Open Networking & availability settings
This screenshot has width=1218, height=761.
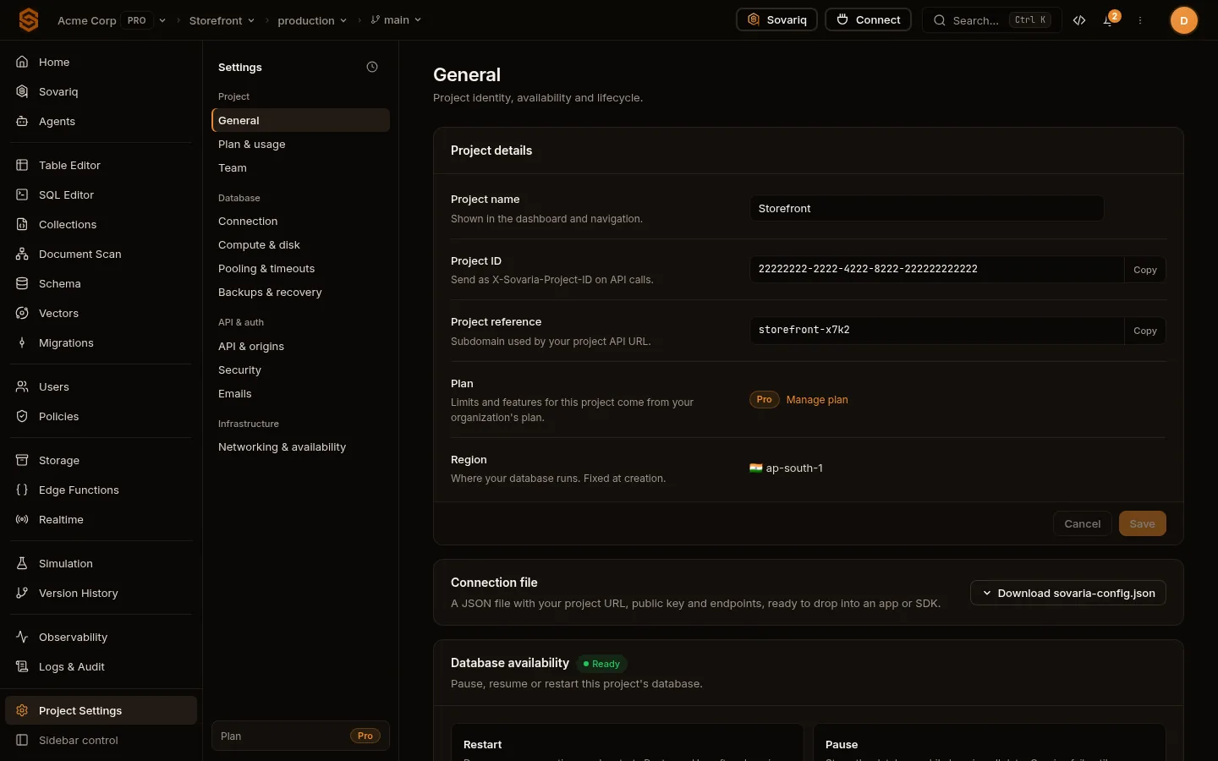coord(300,446)
